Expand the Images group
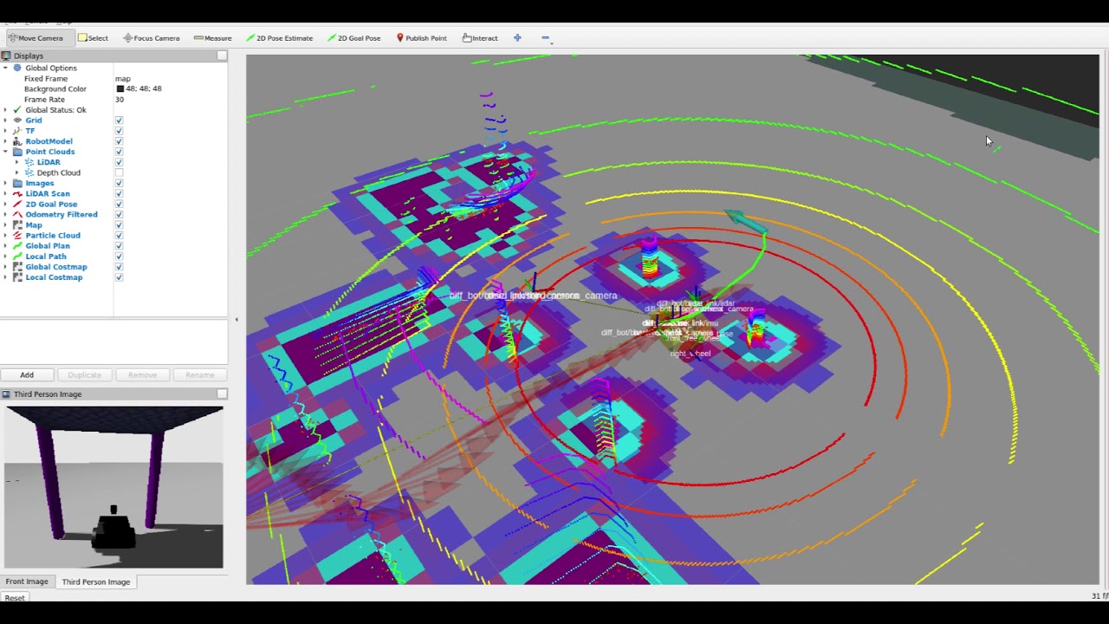 (x=5, y=183)
